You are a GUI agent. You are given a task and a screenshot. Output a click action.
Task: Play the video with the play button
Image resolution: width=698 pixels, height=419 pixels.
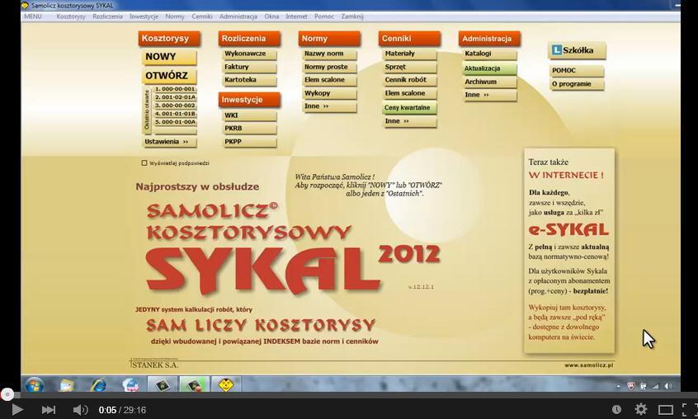tap(17, 409)
